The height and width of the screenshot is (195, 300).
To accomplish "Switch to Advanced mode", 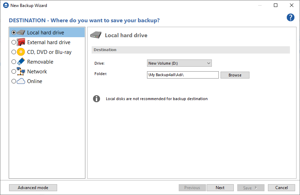I will point(33,188).
